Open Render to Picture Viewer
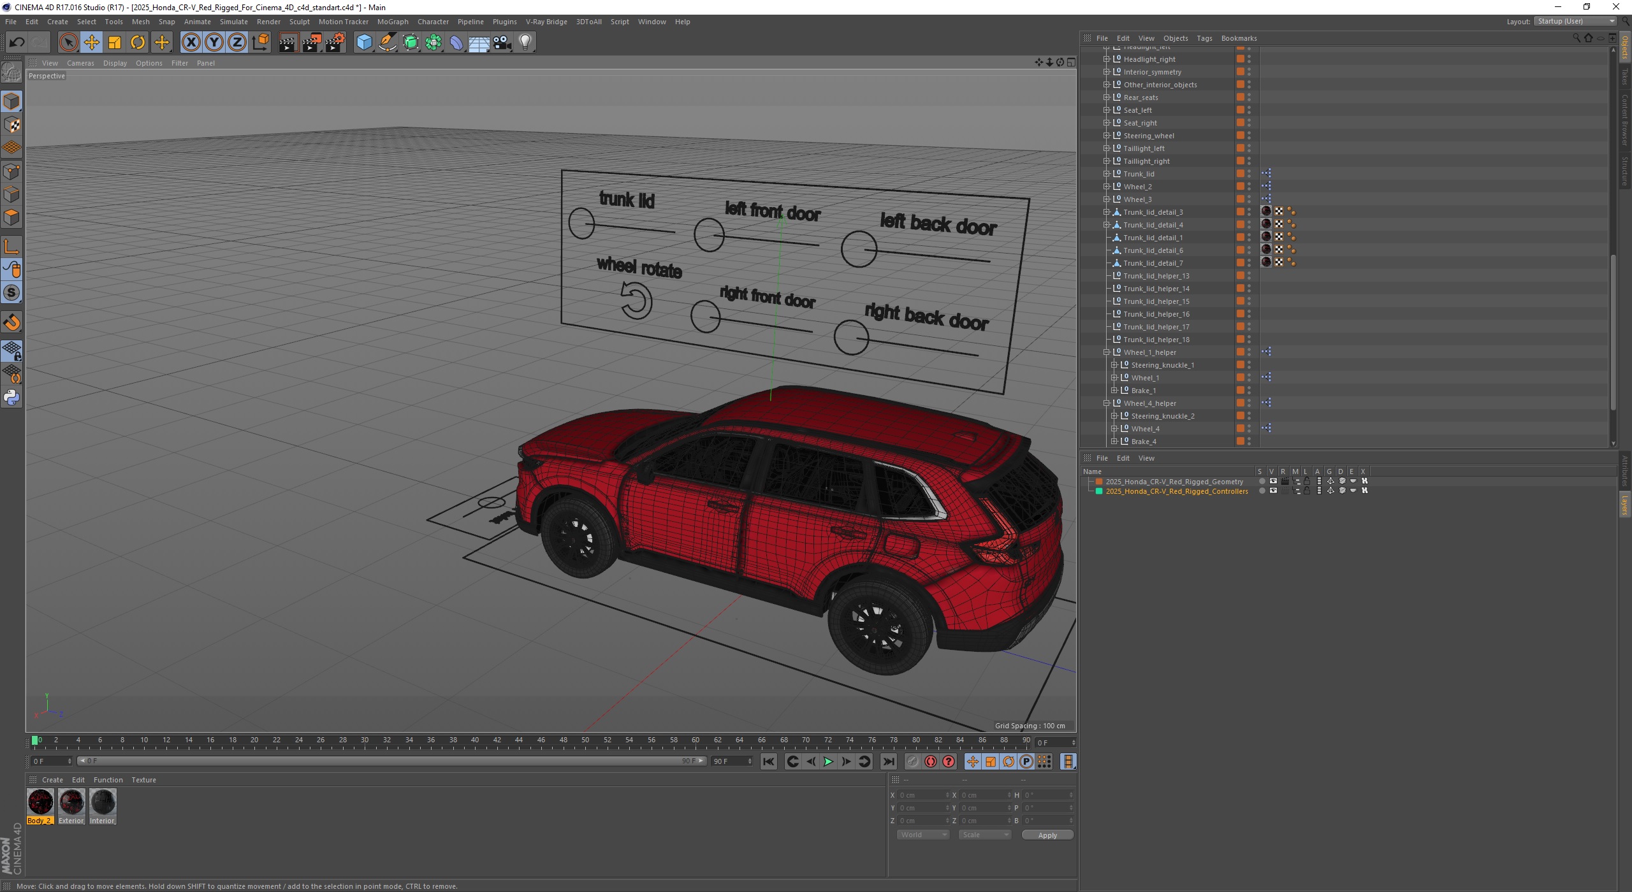This screenshot has height=892, width=1632. (x=312, y=43)
